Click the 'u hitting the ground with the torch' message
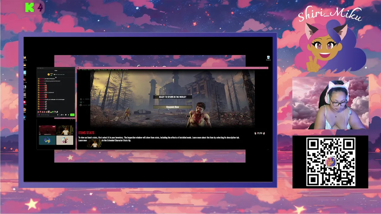 tap(52, 81)
